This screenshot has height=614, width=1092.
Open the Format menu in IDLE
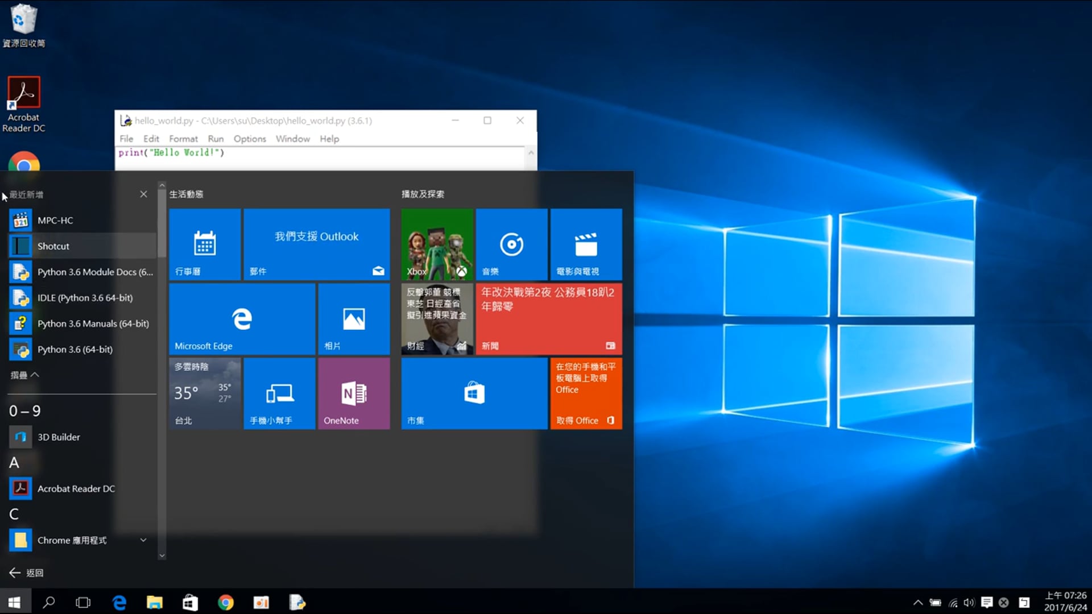coord(183,139)
